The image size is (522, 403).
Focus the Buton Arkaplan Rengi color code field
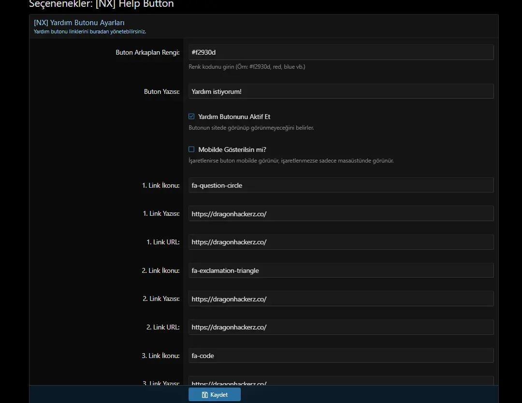(x=341, y=52)
